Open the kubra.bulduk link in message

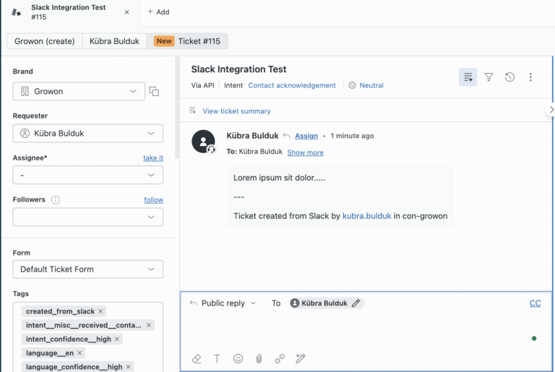coord(366,216)
